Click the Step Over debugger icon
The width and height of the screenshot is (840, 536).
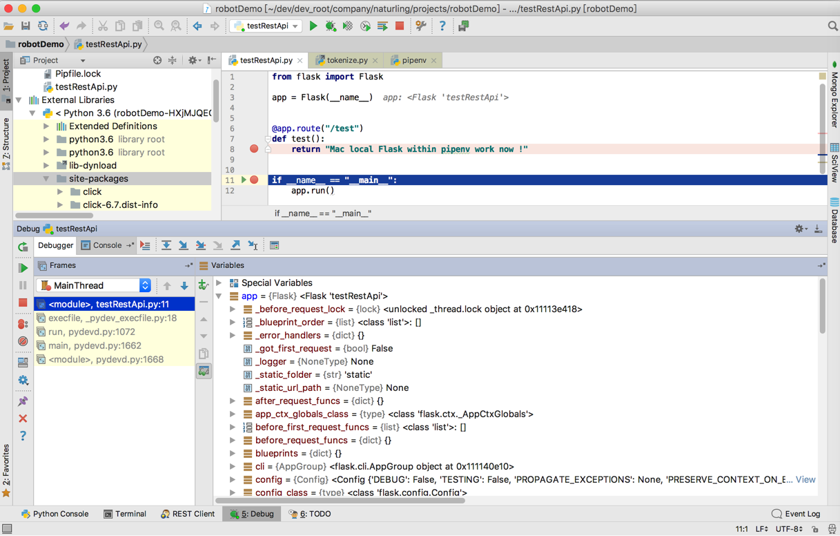coord(166,245)
